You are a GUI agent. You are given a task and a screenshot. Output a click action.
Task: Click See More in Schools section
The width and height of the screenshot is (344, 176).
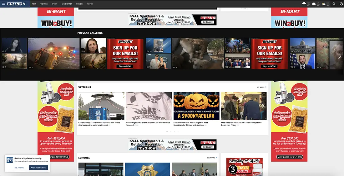(x=212, y=158)
